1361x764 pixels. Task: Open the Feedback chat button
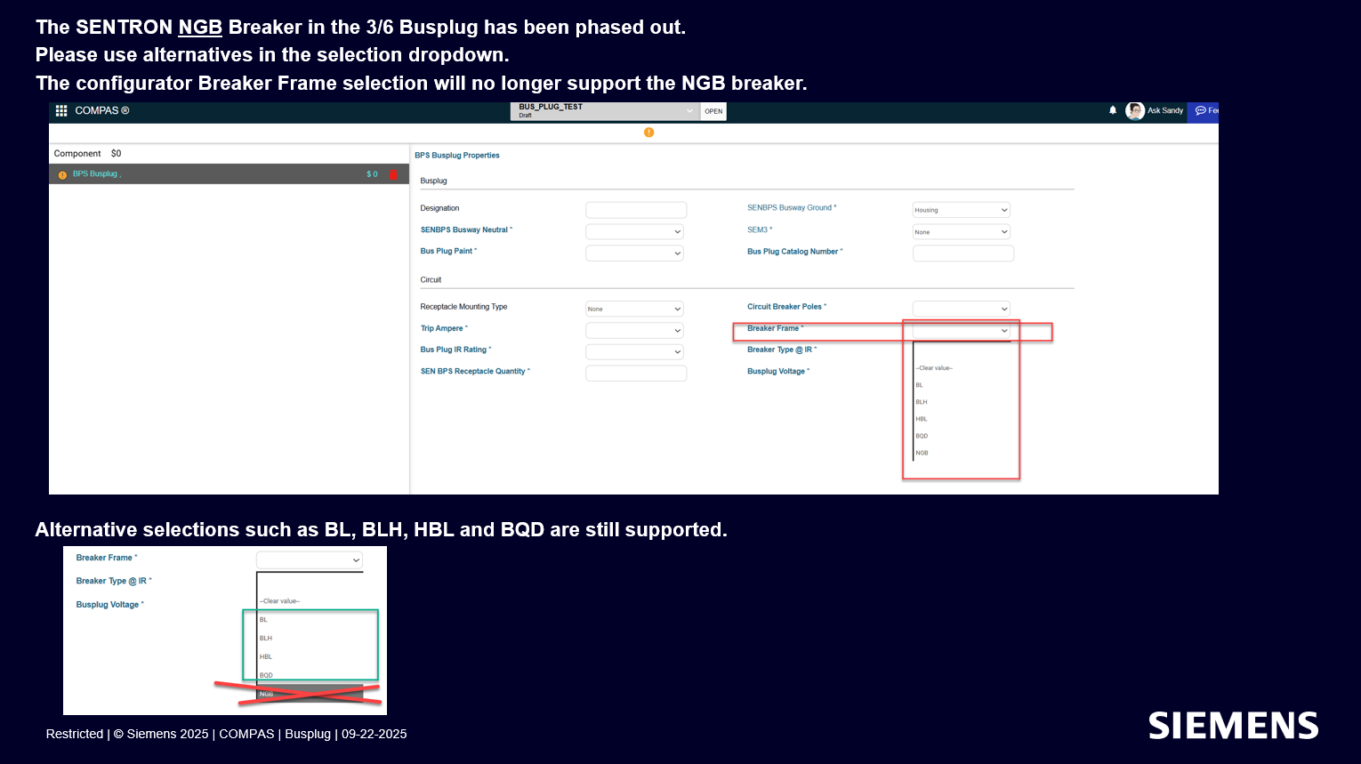(x=1205, y=111)
